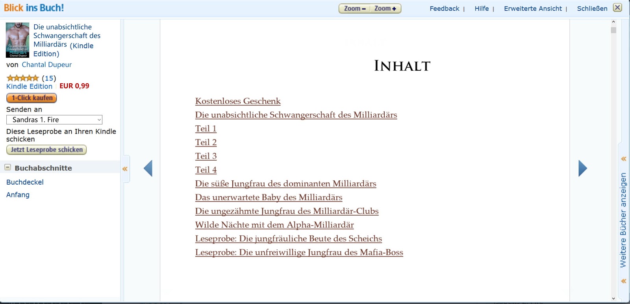
Task: Click the scrollbar down arrow
Action: [x=613, y=299]
